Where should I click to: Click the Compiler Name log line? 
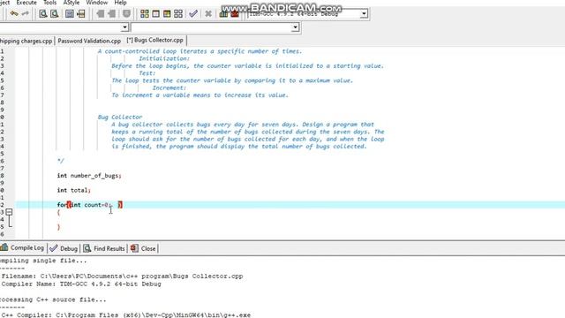(x=81, y=284)
